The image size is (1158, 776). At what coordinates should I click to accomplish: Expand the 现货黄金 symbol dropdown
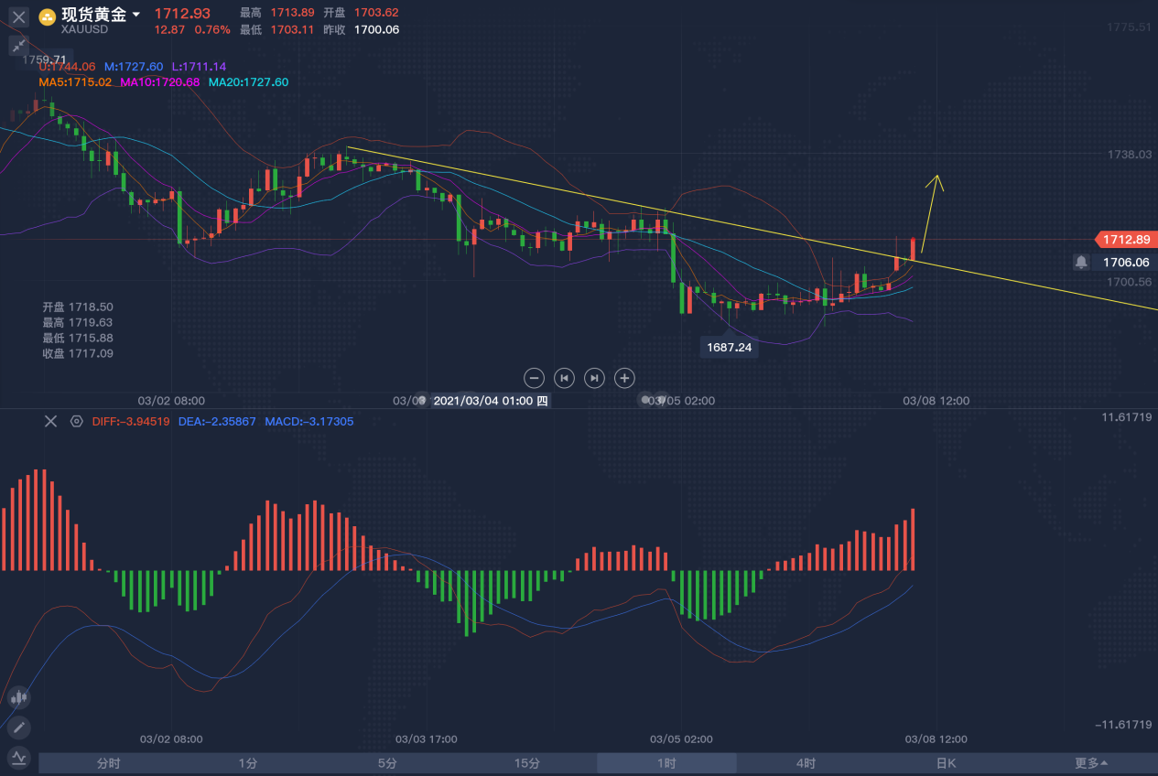pyautogui.click(x=136, y=15)
